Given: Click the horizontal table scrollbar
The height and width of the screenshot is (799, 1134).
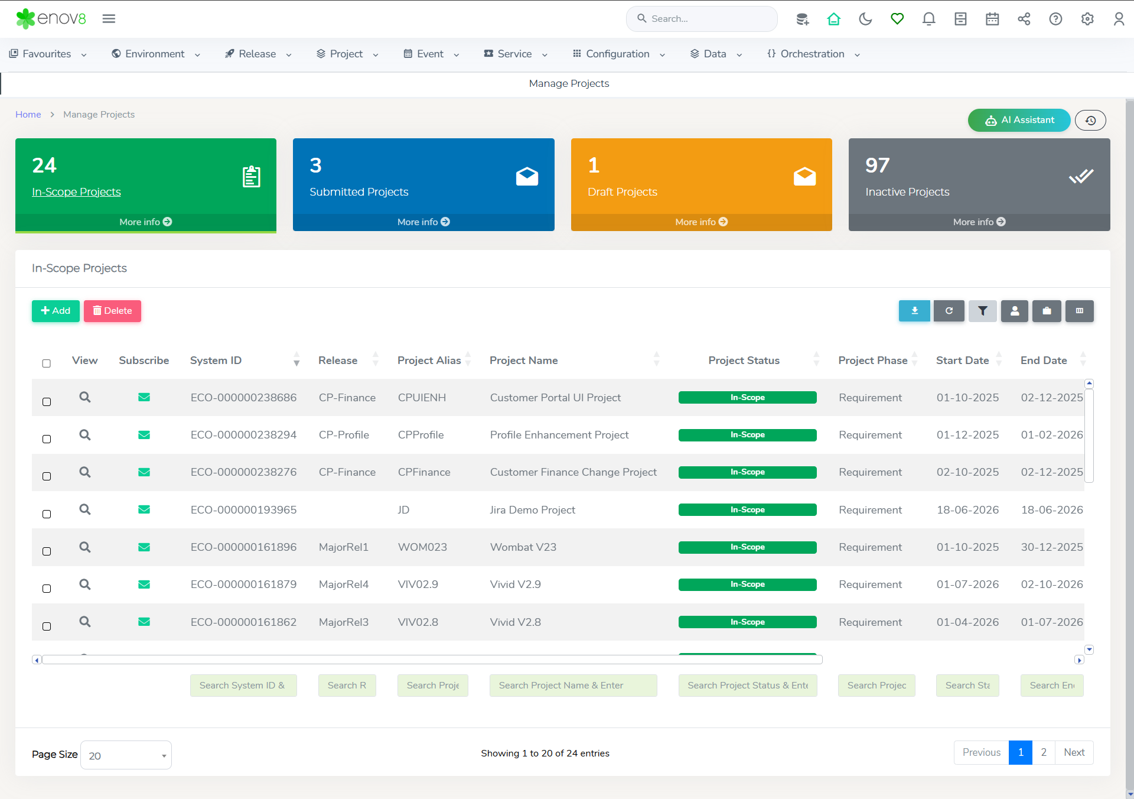Looking at the screenshot, I should tap(432, 660).
